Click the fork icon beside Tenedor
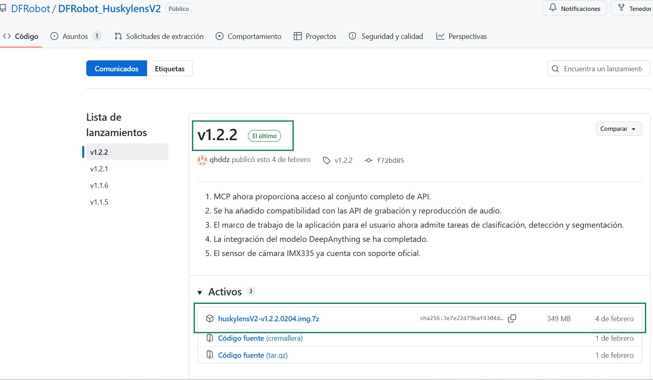653x380 pixels. pos(621,8)
